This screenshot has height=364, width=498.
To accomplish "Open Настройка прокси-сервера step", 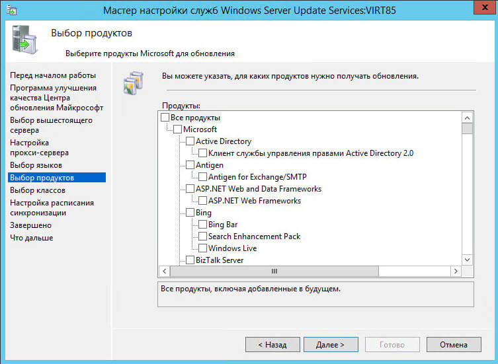I will pyautogui.click(x=39, y=147).
